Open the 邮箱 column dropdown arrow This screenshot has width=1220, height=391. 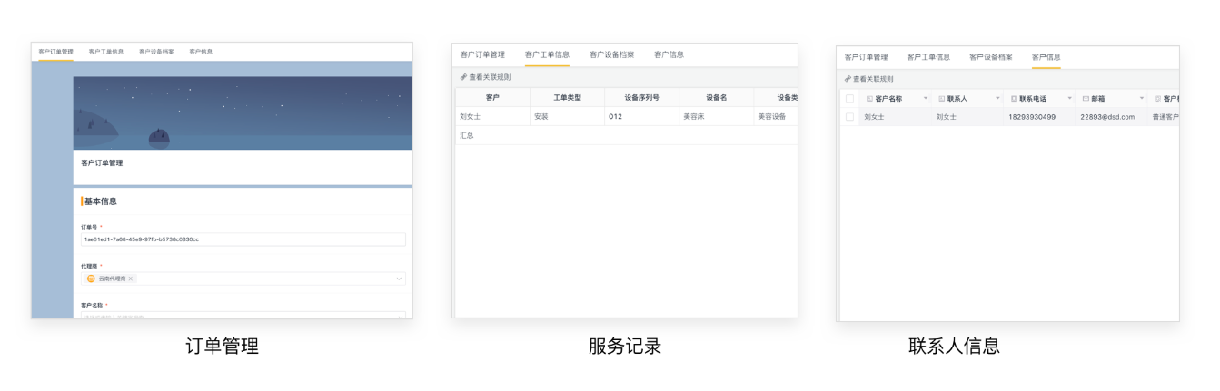[x=1142, y=98]
